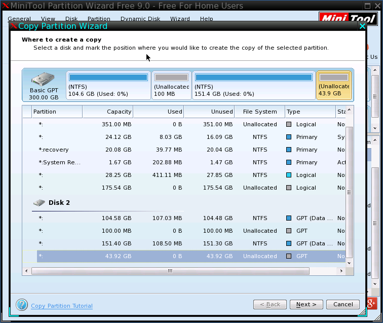Open the Disk menu
The width and height of the screenshot is (383, 323).
click(x=71, y=19)
